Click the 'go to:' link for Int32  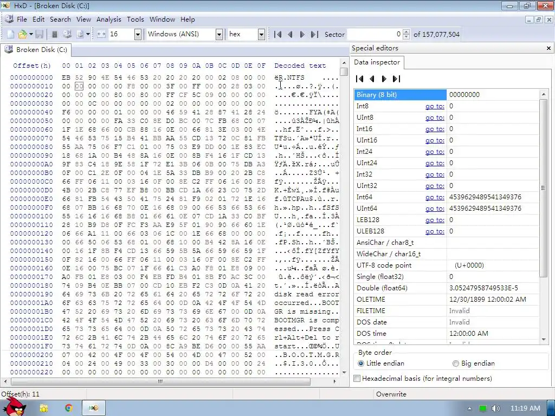pyautogui.click(x=435, y=174)
